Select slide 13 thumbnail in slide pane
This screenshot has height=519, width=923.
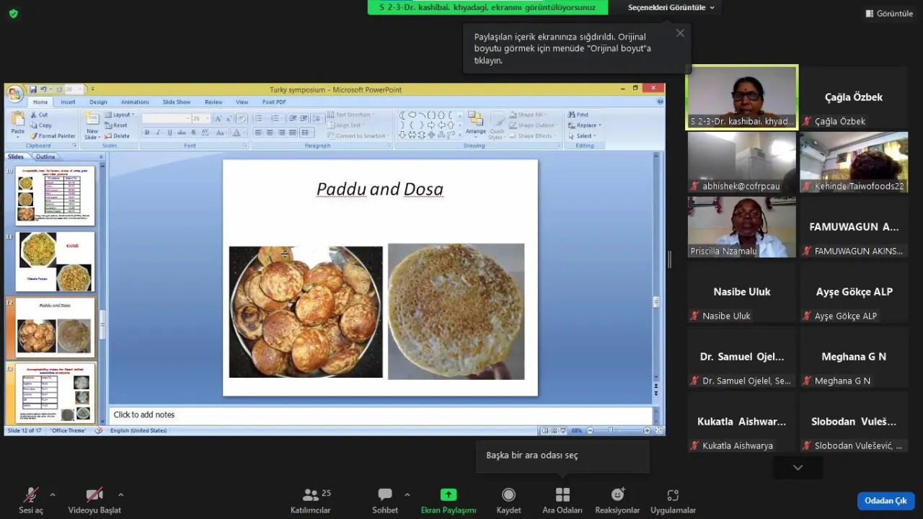pos(56,393)
